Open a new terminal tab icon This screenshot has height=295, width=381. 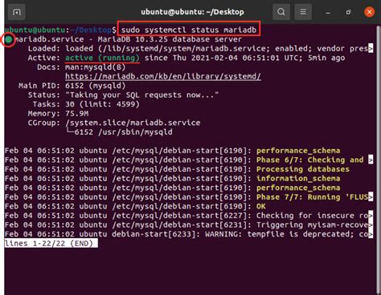click(17, 12)
